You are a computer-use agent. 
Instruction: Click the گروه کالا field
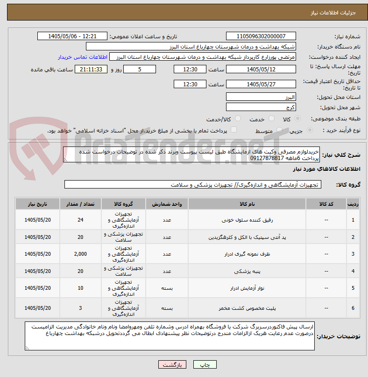192,184
